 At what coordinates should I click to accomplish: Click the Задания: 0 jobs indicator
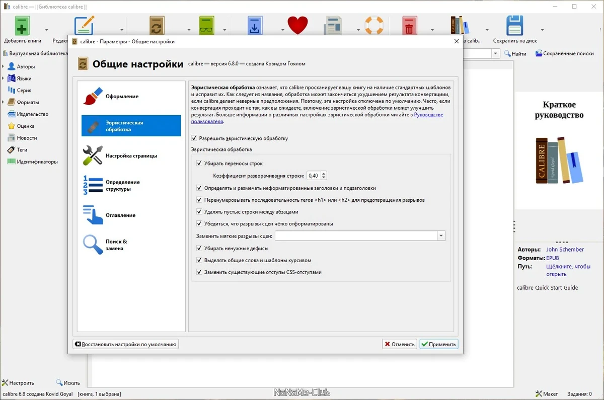tap(579, 394)
